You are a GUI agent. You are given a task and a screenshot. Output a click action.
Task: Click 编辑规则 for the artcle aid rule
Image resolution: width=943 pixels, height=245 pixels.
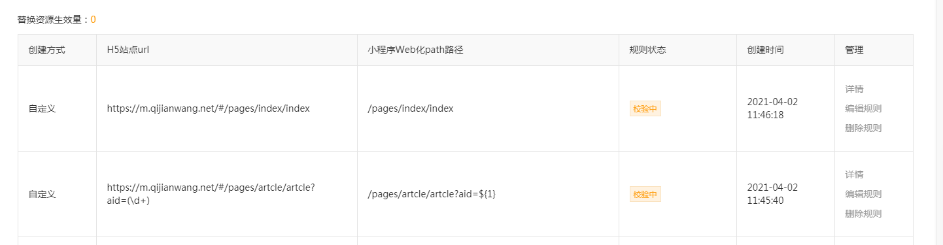(863, 194)
